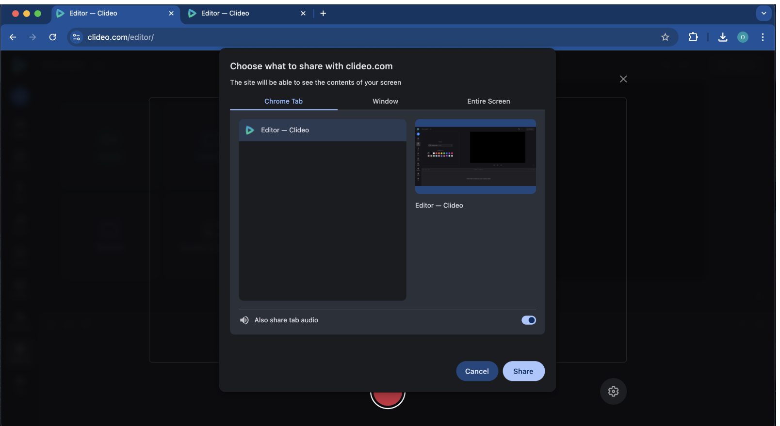Screen dimensions: 780x426
Task: Click the Clideo logo in the tab list row
Action: pos(250,130)
